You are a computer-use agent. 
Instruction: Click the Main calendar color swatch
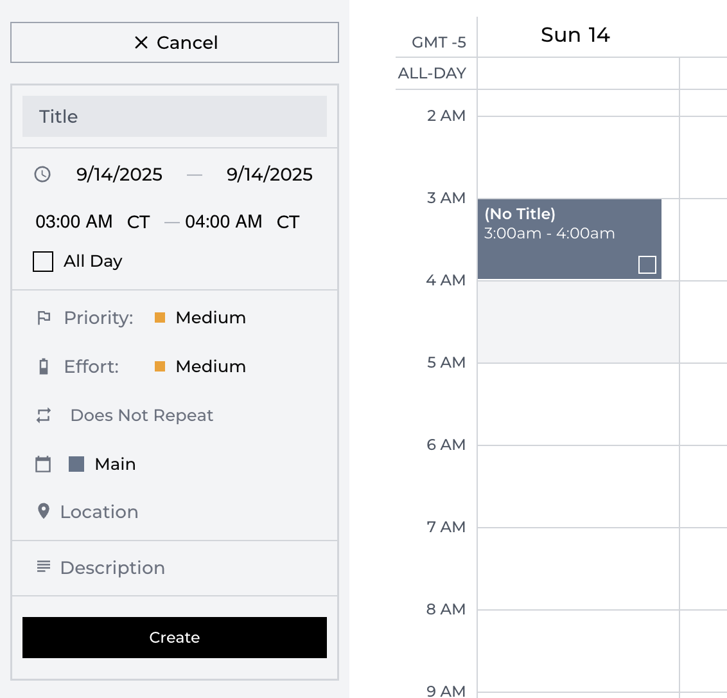pos(76,464)
